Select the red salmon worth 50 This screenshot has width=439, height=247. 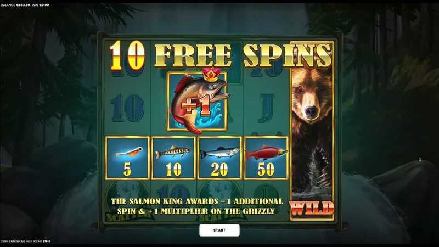pyautogui.click(x=266, y=158)
